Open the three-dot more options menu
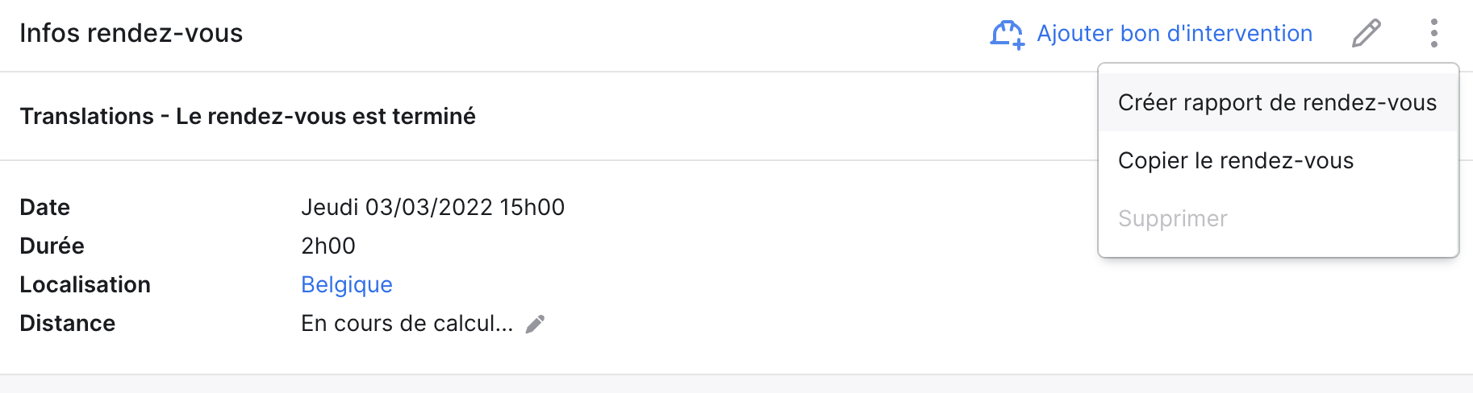The width and height of the screenshot is (1473, 393). click(x=1433, y=33)
